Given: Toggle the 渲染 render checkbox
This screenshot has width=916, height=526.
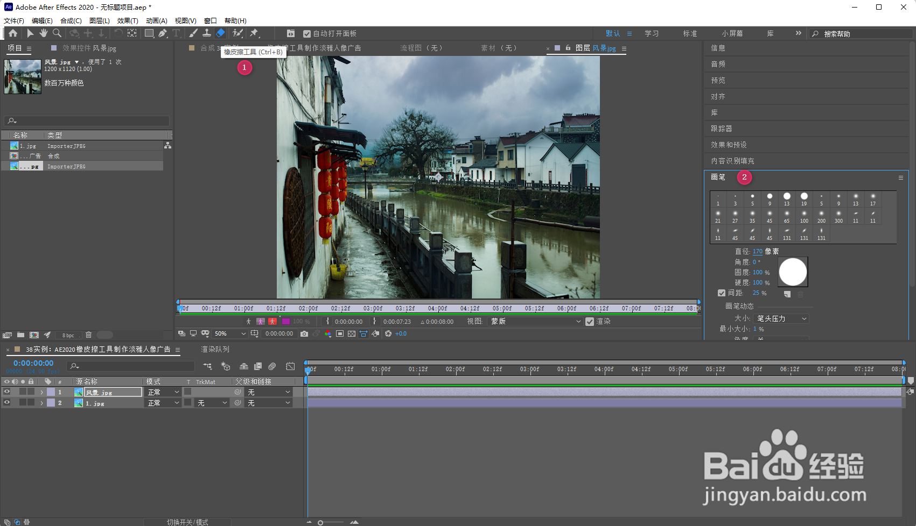Looking at the screenshot, I should pos(590,322).
